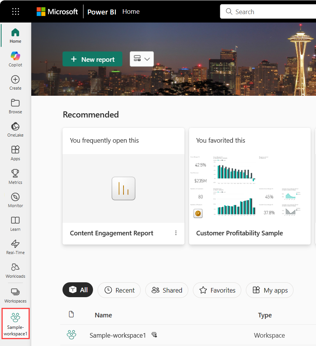The height and width of the screenshot is (346, 316).
Task: Click the New report button
Action: click(x=92, y=59)
